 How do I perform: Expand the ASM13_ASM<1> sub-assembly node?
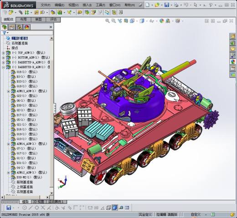[9, 91]
